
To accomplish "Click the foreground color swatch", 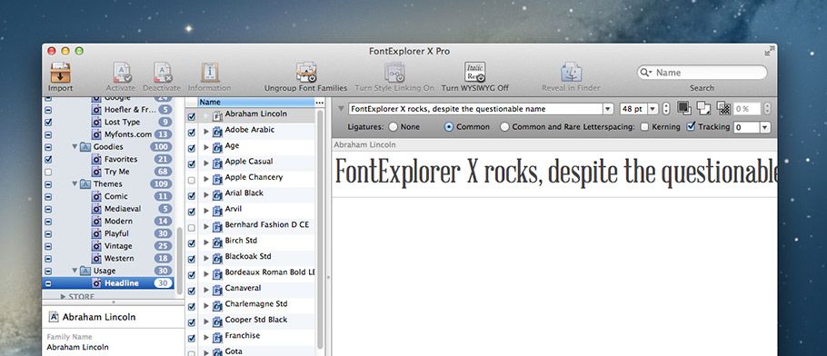I will [684, 107].
